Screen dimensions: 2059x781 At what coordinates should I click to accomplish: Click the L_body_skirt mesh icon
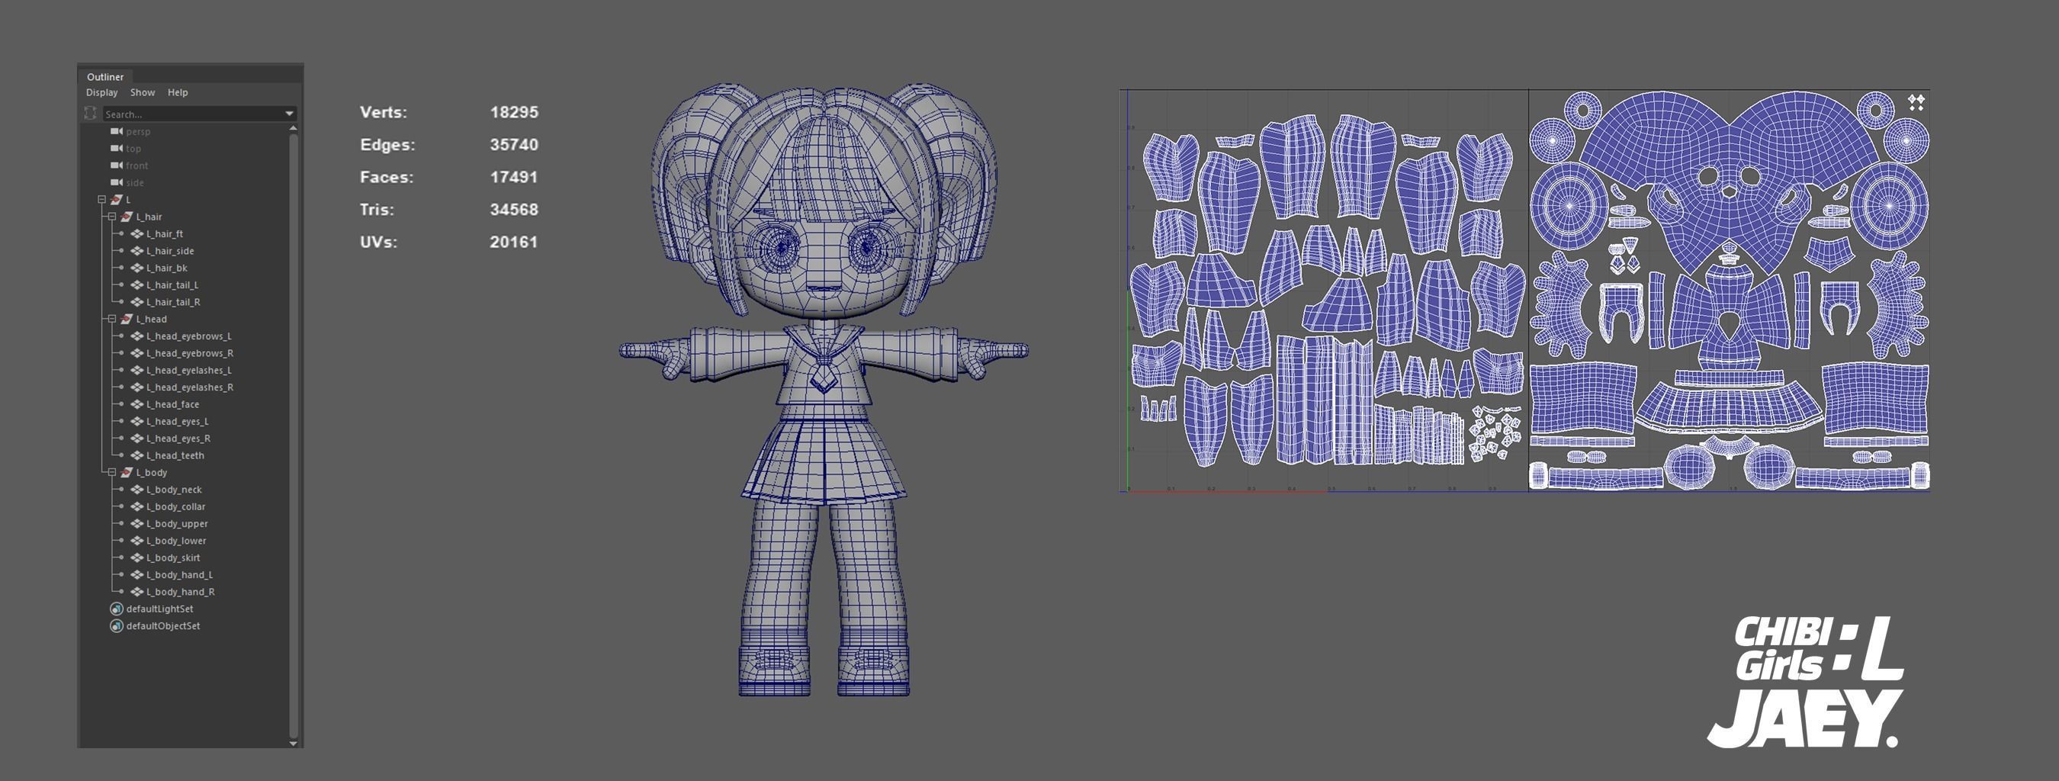point(137,558)
